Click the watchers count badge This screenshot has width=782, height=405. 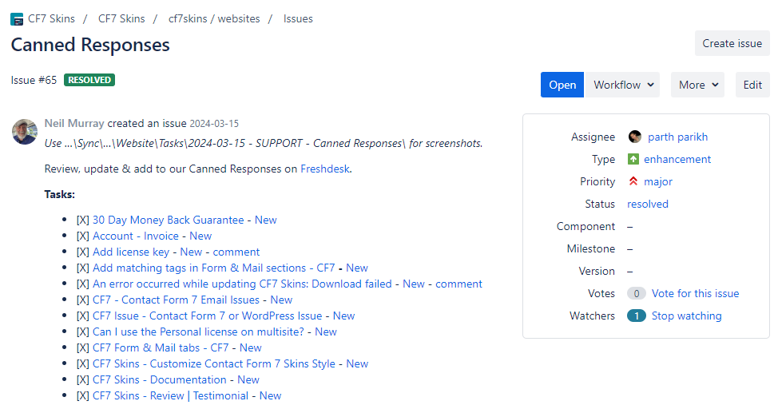[x=636, y=316]
